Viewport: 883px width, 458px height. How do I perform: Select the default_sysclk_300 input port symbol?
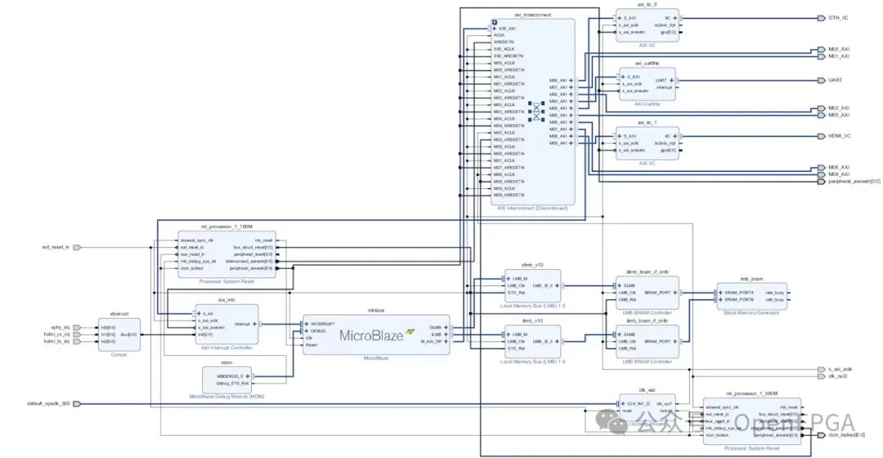click(77, 404)
